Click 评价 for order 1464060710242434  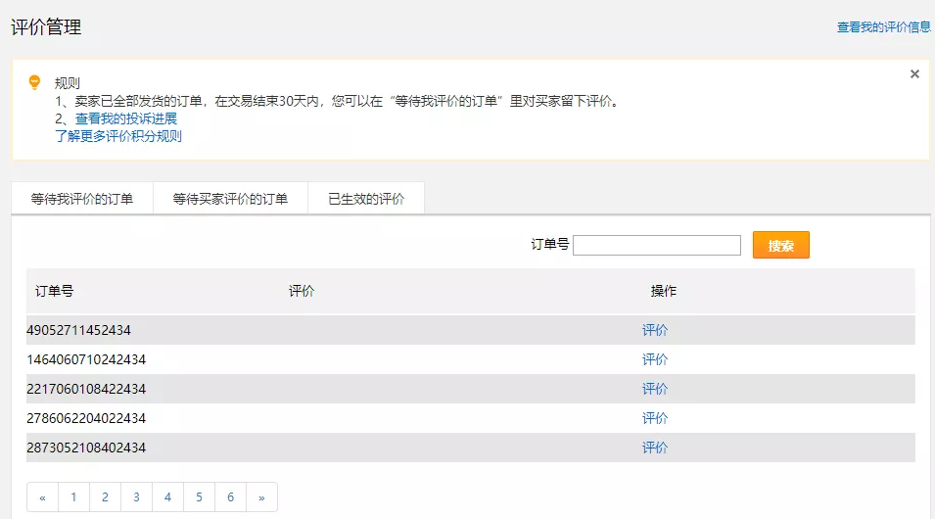655,359
